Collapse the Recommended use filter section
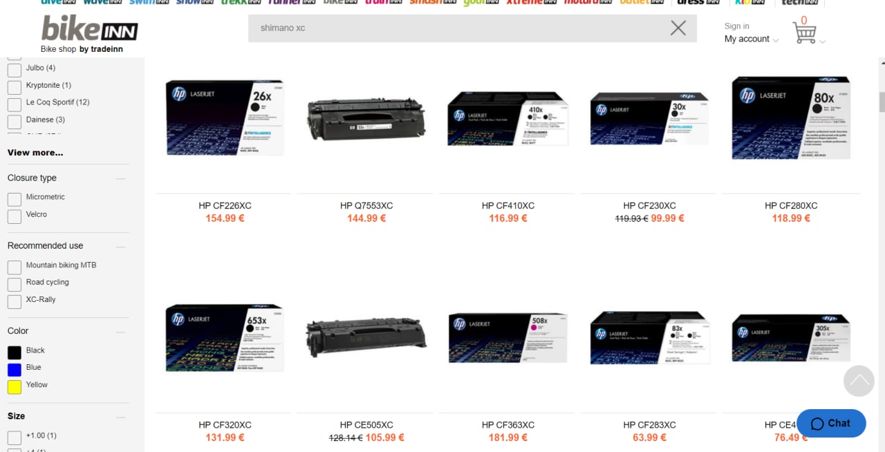This screenshot has height=452, width=885. tap(121, 246)
